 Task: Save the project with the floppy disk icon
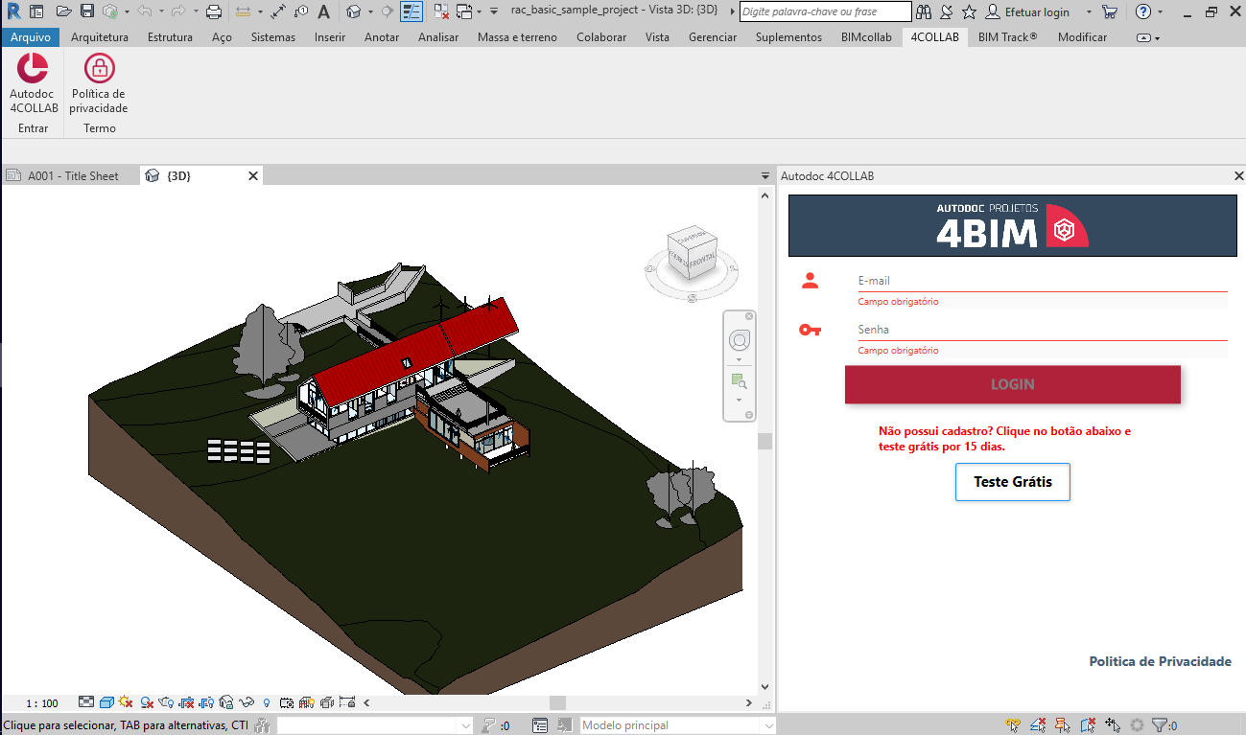[86, 11]
